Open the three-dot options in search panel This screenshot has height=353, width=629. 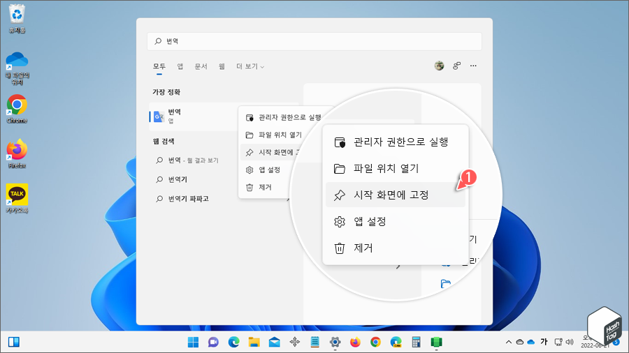click(473, 66)
